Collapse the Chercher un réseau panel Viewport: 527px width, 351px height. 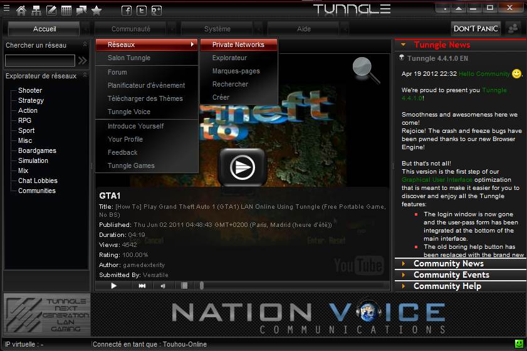click(x=85, y=45)
